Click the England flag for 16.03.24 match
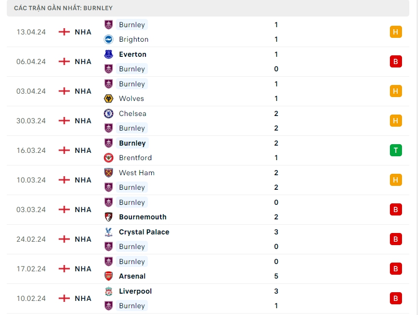 (64, 150)
